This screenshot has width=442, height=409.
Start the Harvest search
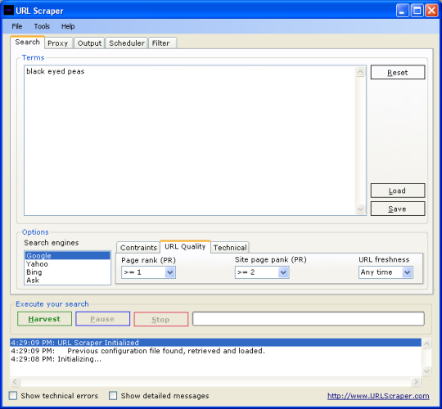(x=44, y=319)
